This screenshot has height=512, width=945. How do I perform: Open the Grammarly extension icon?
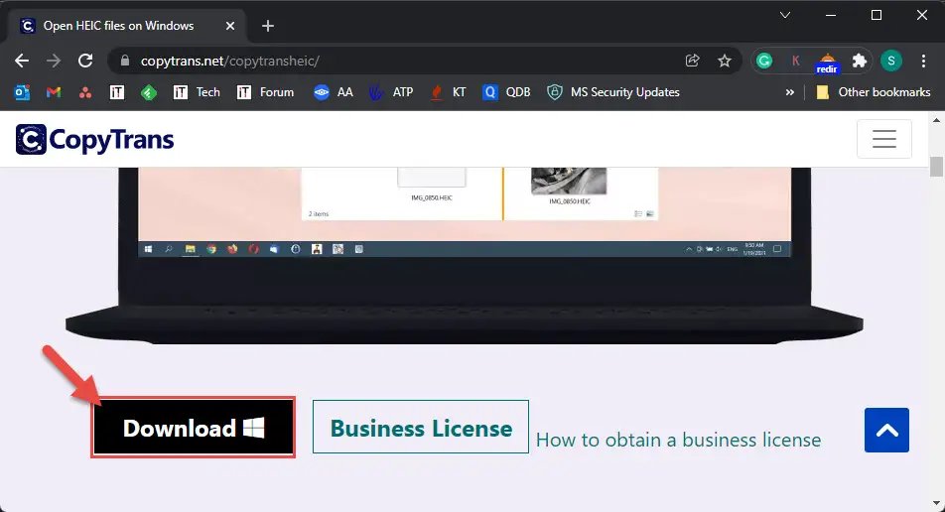click(764, 61)
